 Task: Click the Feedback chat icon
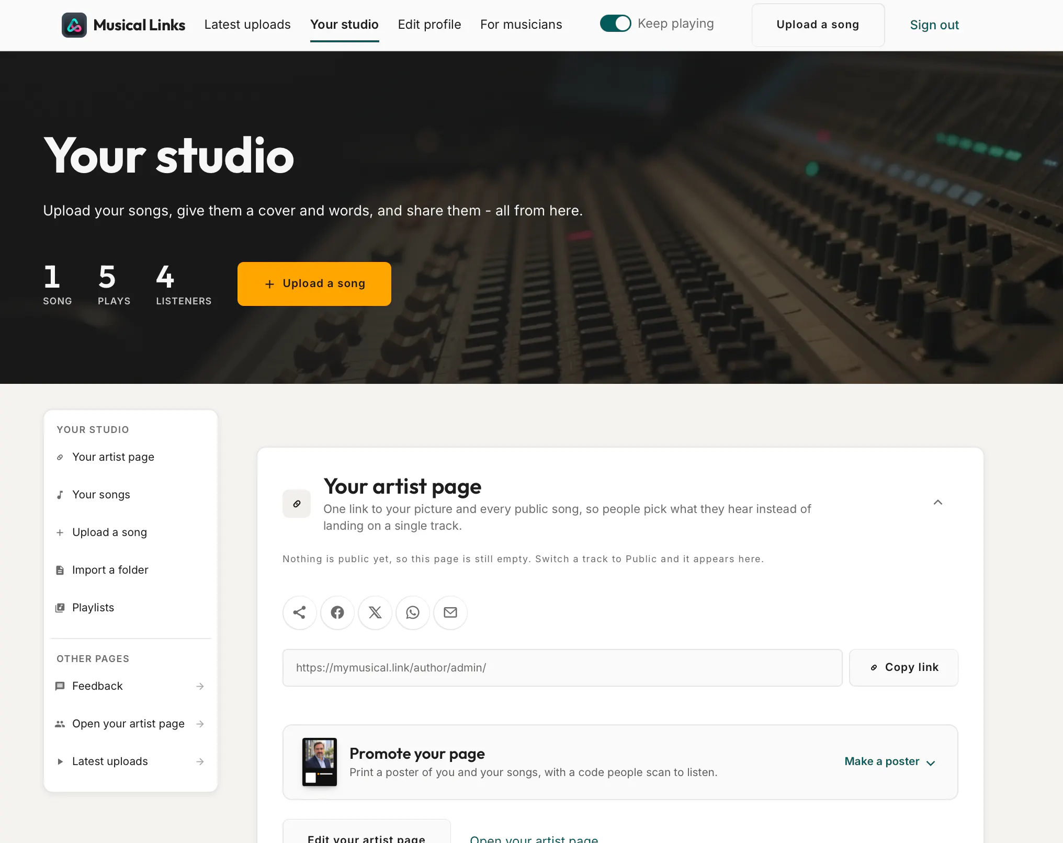(x=60, y=686)
